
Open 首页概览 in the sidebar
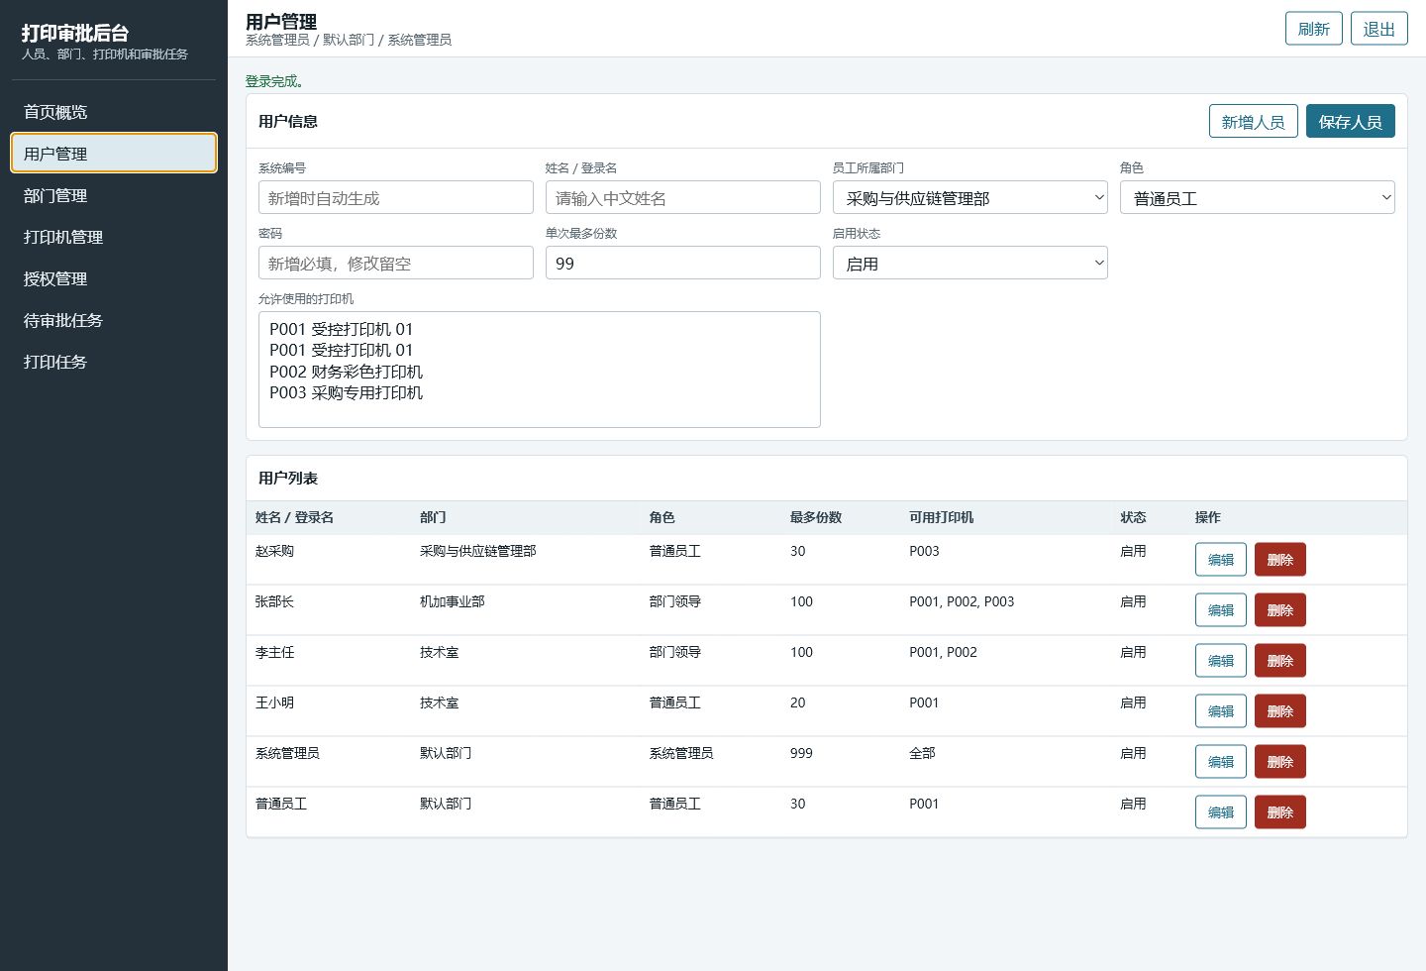(x=113, y=112)
